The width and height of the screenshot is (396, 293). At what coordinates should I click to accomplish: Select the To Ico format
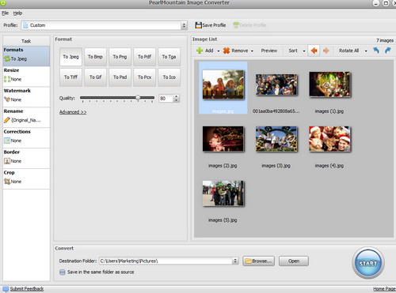click(169, 77)
